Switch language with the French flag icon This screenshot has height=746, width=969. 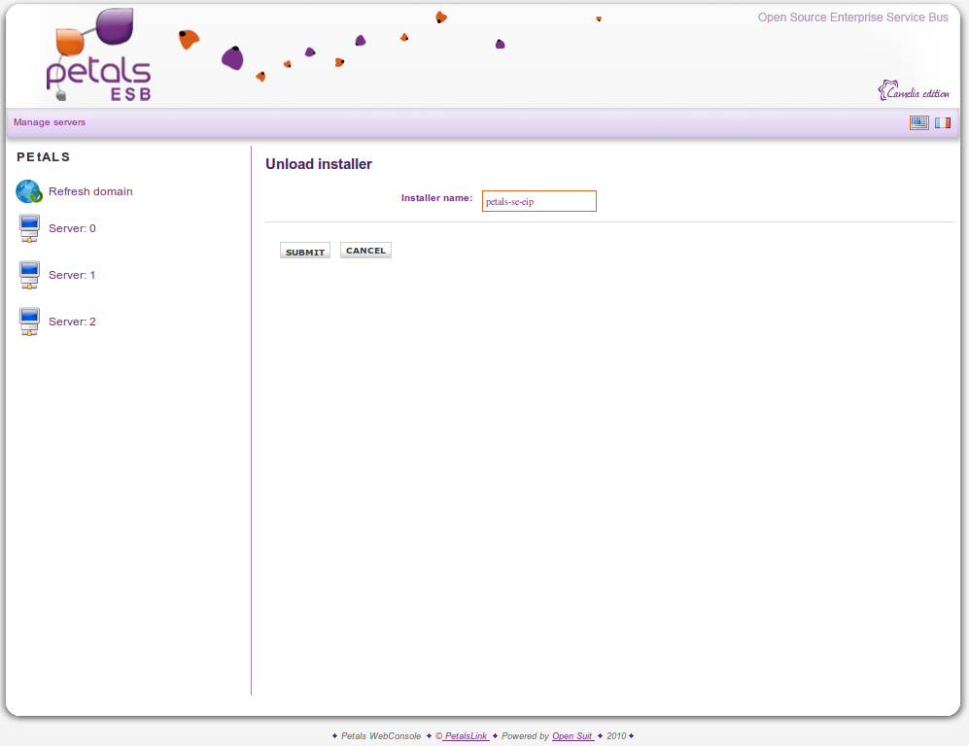point(943,122)
